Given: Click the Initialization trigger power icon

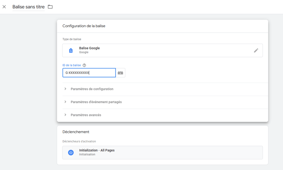Looking at the screenshot, I should [71, 152].
